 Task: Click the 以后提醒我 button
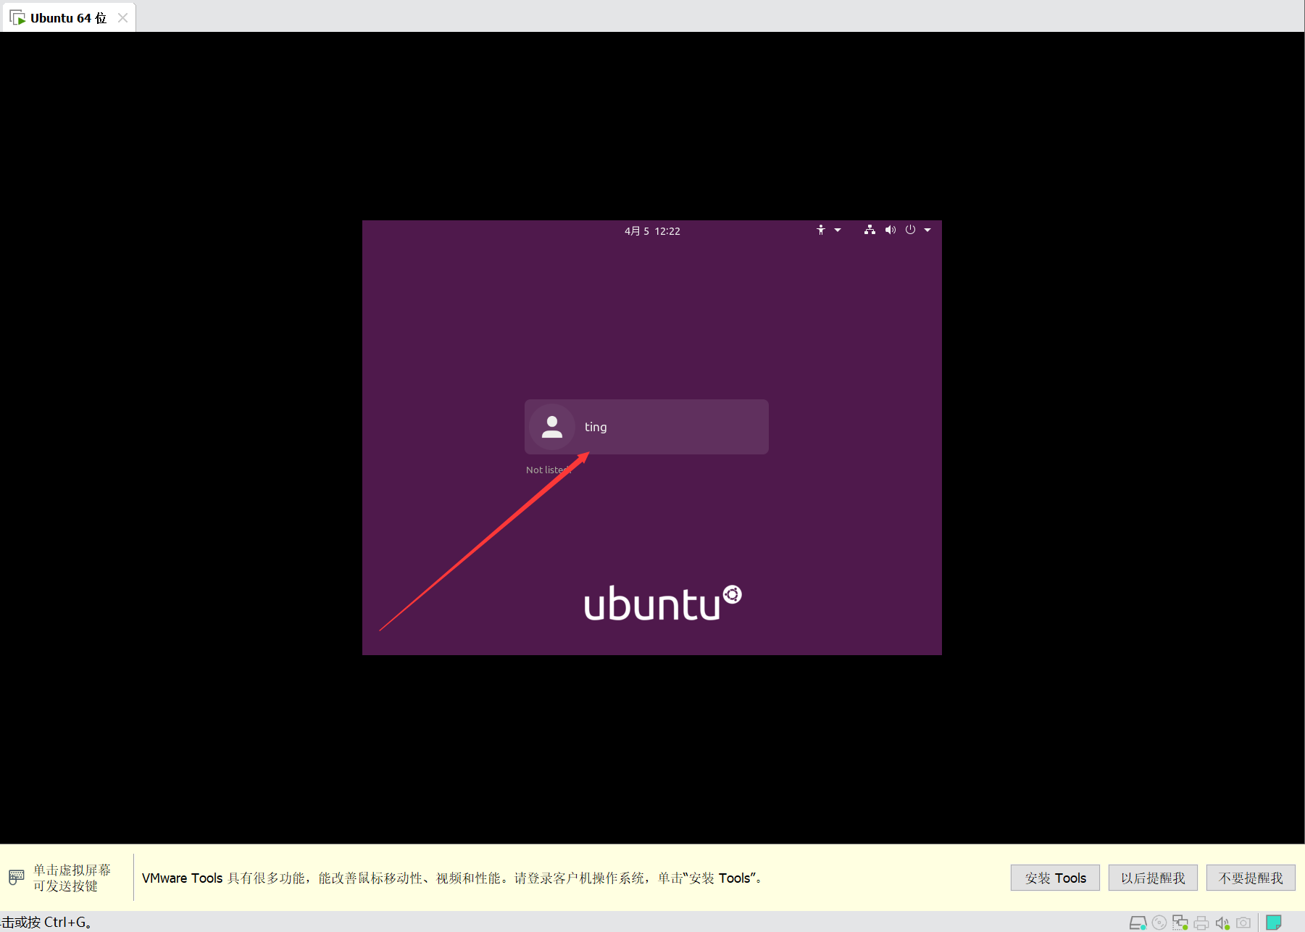pos(1153,878)
